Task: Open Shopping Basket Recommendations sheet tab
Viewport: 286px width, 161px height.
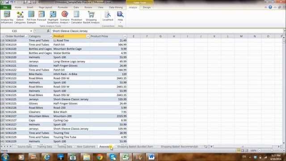Action: point(179,147)
